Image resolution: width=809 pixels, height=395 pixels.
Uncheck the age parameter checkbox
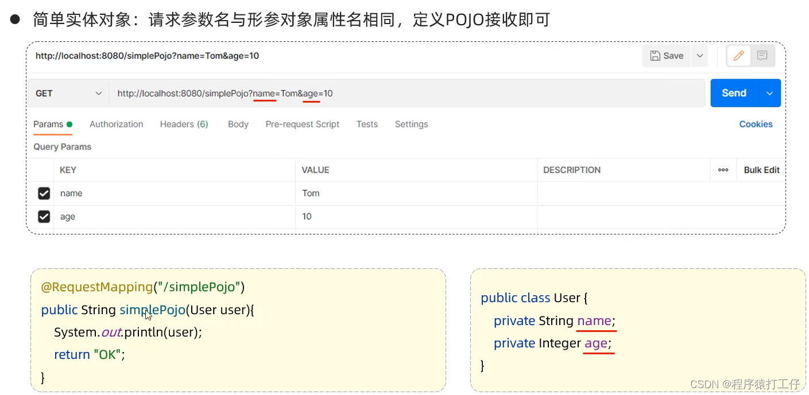click(44, 217)
